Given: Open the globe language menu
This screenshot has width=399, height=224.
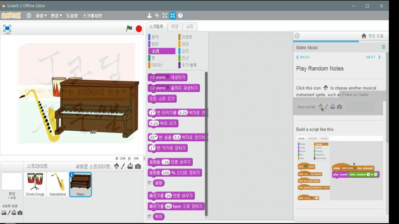Looking at the screenshot, I should [x=29, y=16].
